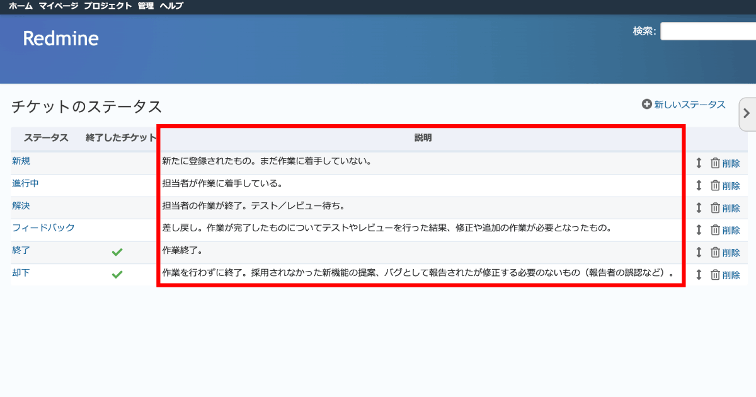This screenshot has height=397, width=756.
Task: Click the 説明 column header
Action: [x=423, y=138]
